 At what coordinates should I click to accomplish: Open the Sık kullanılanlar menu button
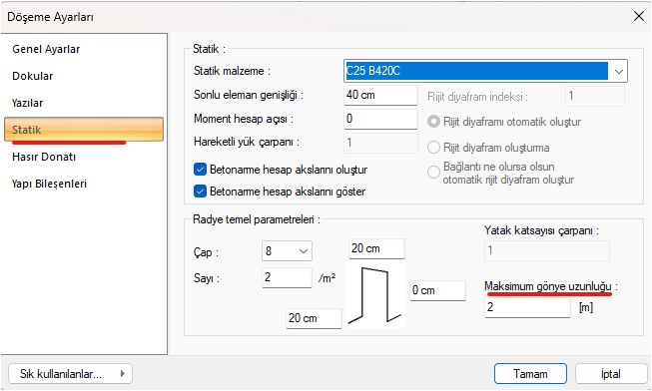[70, 374]
